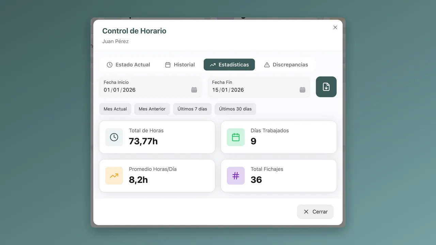Click the Juan Pérez employee name
The width and height of the screenshot is (436, 245).
[x=115, y=41]
